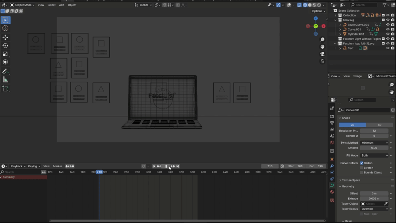Screen dimensions: 396x223
Task: Jump to the timeline start frame
Action: click(x=154, y=166)
